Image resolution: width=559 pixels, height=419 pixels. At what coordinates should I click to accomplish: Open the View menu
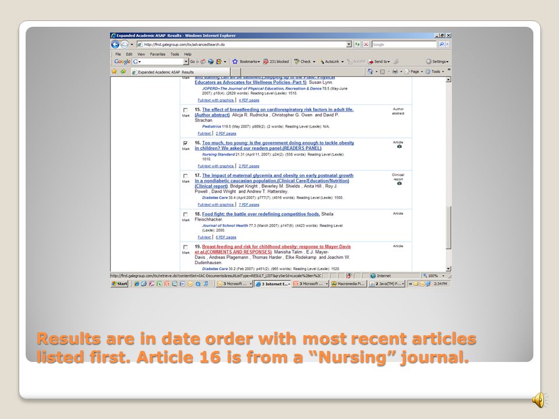[x=141, y=54]
